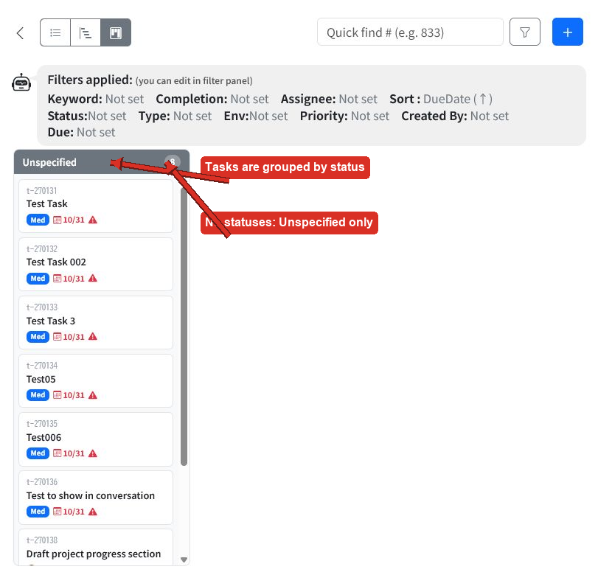The image size is (598, 575).
Task: Click calendar icon on Test to show in conversation
Action: [58, 512]
